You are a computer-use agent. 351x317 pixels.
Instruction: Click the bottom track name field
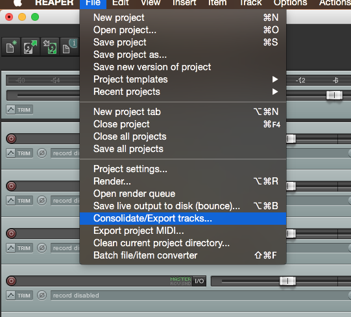93,281
